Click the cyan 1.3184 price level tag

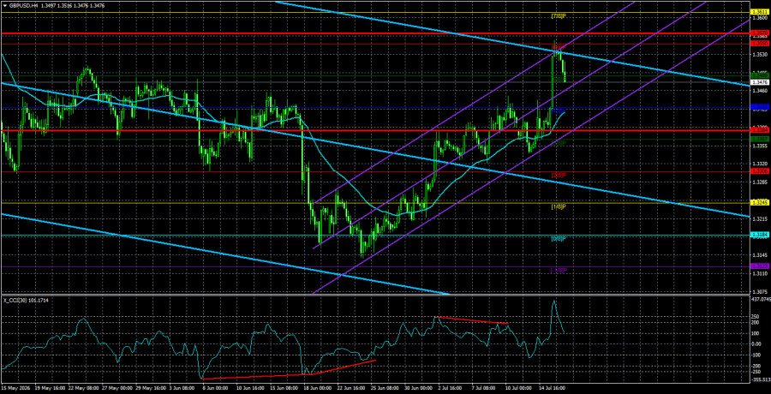click(x=756, y=236)
